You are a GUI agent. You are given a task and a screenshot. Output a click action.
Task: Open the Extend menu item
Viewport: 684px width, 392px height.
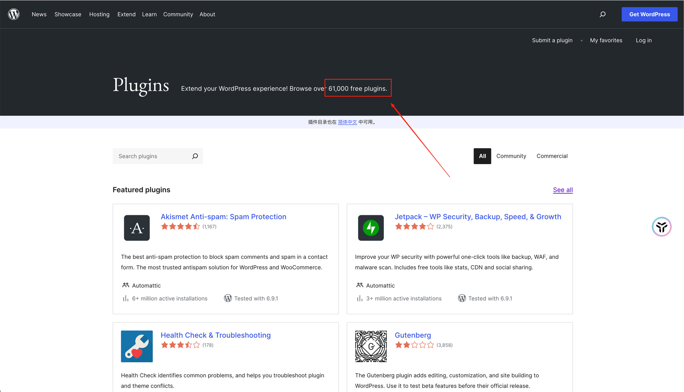(x=126, y=14)
